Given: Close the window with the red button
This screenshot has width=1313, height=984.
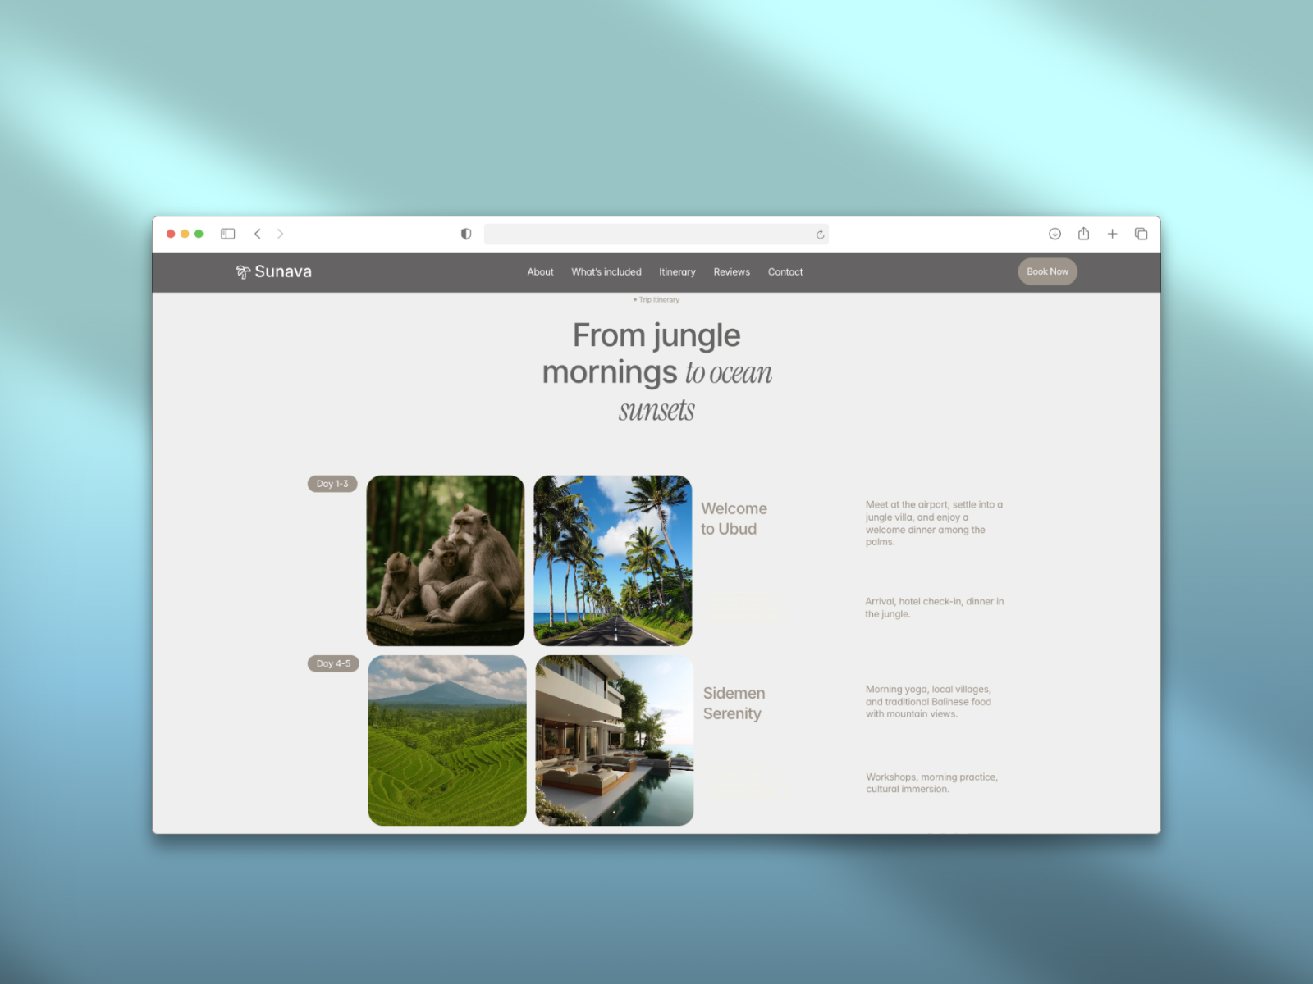Looking at the screenshot, I should coord(171,234).
